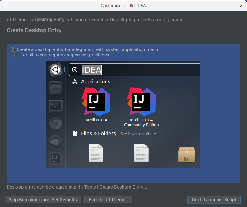
Task: Click the IJ icon in launcher sidebar
Action: [56, 158]
